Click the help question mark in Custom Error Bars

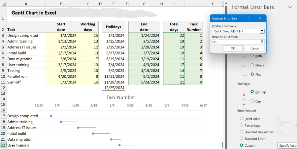(248, 18)
